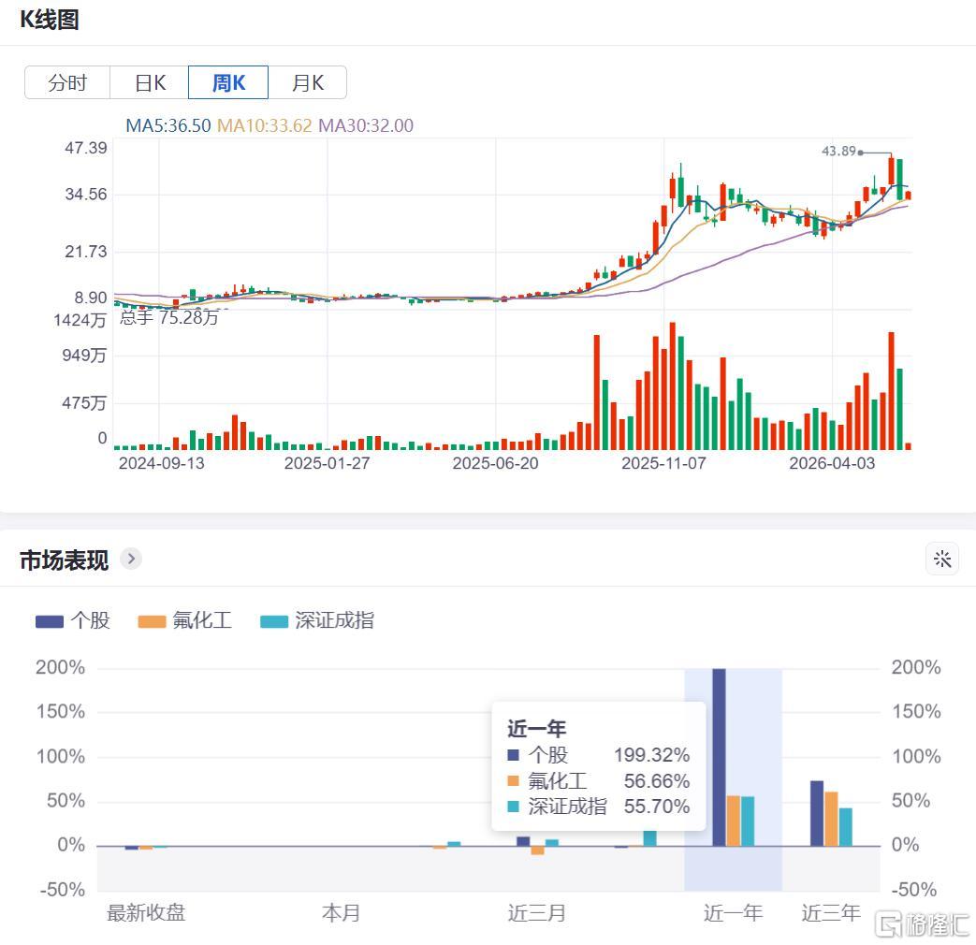Click the MA5:36.50 indicator label
The width and height of the screenshot is (976, 945).
click(168, 125)
